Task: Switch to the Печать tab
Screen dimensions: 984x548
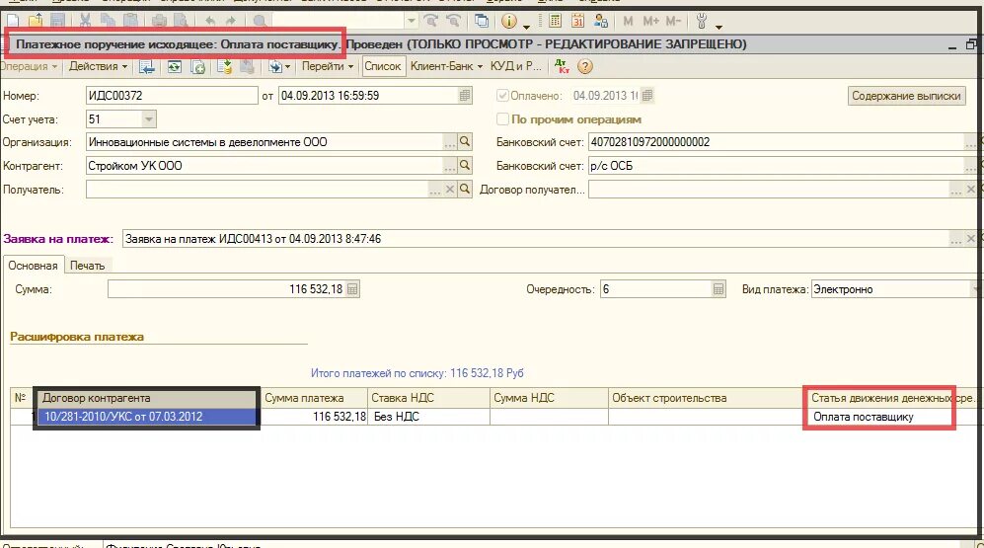Action: (x=87, y=266)
